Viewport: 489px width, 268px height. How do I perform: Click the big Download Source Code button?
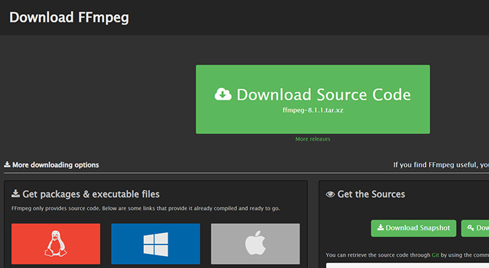313,99
